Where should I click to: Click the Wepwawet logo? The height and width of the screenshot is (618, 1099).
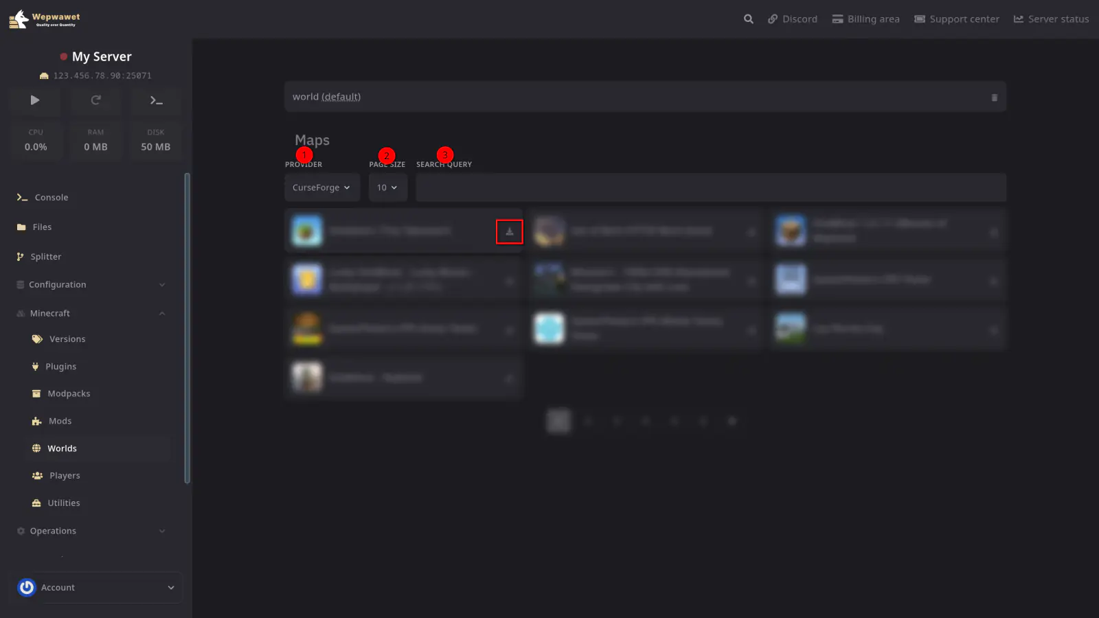click(45, 19)
